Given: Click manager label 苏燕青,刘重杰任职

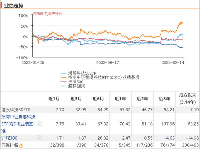Looking at the screenshot, I should [48, 14].
